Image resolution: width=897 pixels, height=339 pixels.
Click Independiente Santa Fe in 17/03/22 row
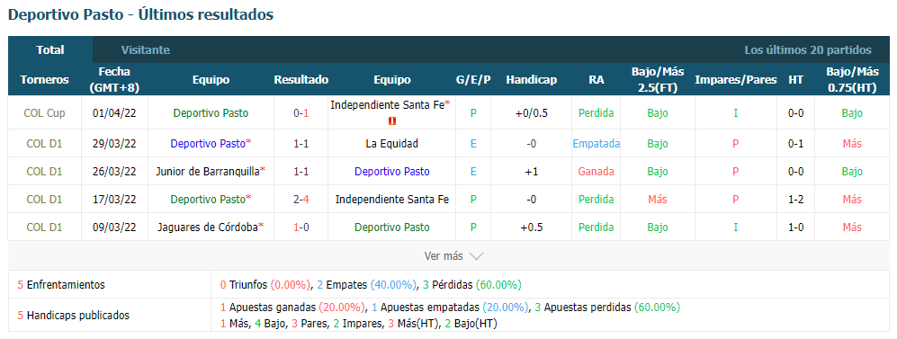point(392,199)
